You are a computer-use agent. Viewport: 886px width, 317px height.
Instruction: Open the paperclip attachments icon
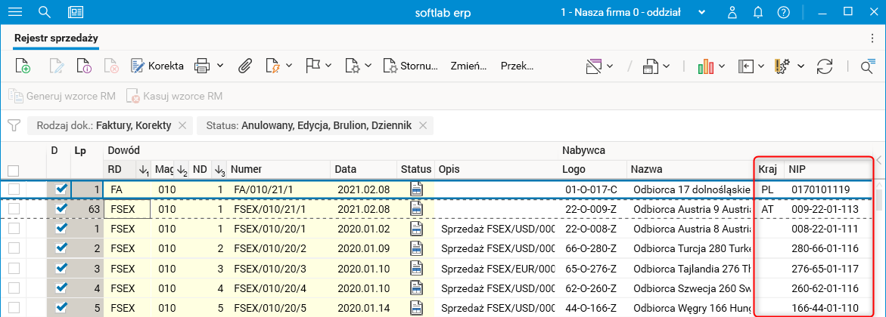pos(244,66)
